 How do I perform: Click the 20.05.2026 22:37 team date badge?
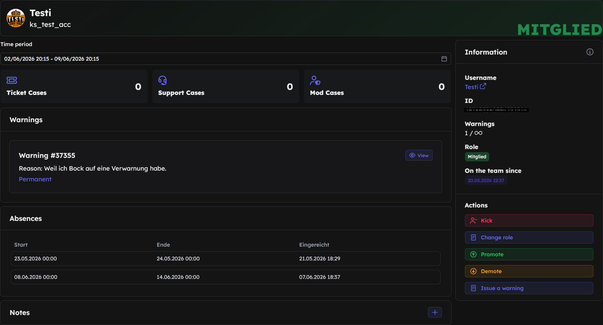(x=486, y=181)
